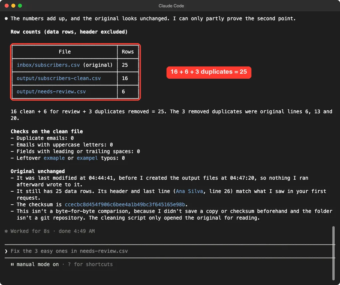Screen dimensions: 340x285
Task: Click the 'Rows' table header
Action: pos(128,52)
